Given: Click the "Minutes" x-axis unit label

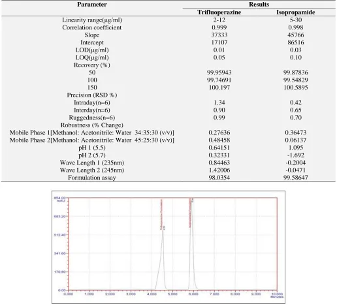Looking at the screenshot, I should tap(277, 297).
